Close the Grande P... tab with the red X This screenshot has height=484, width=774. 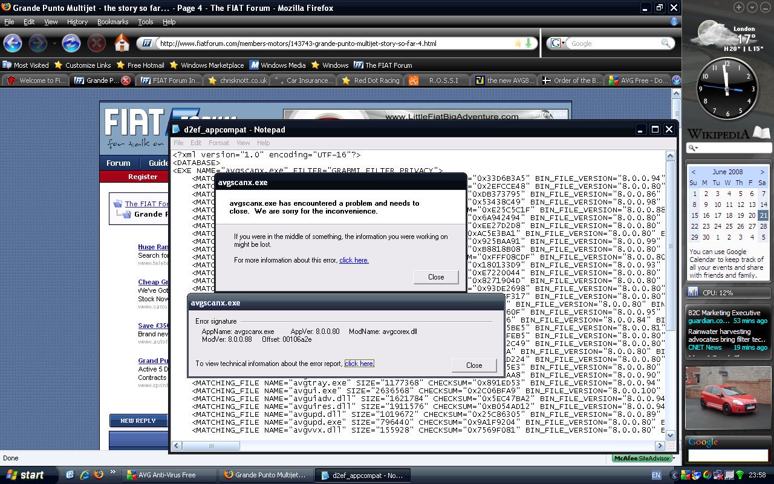point(125,80)
